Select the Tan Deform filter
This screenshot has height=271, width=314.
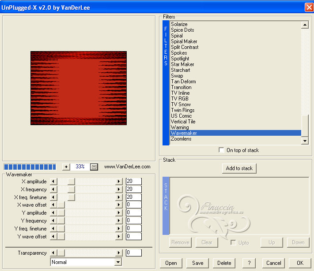[183, 82]
